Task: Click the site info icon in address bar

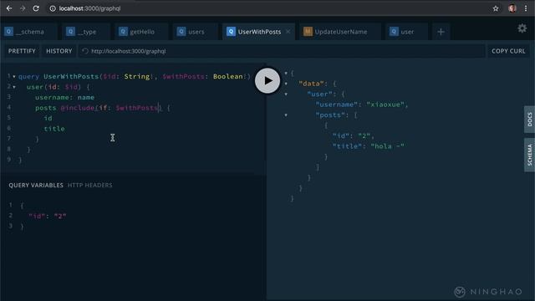Action: [x=53, y=8]
